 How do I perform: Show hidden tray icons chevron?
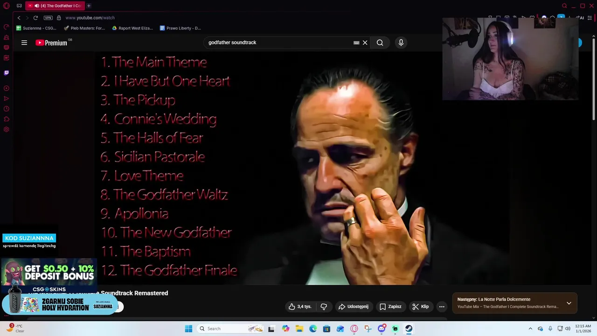530,329
